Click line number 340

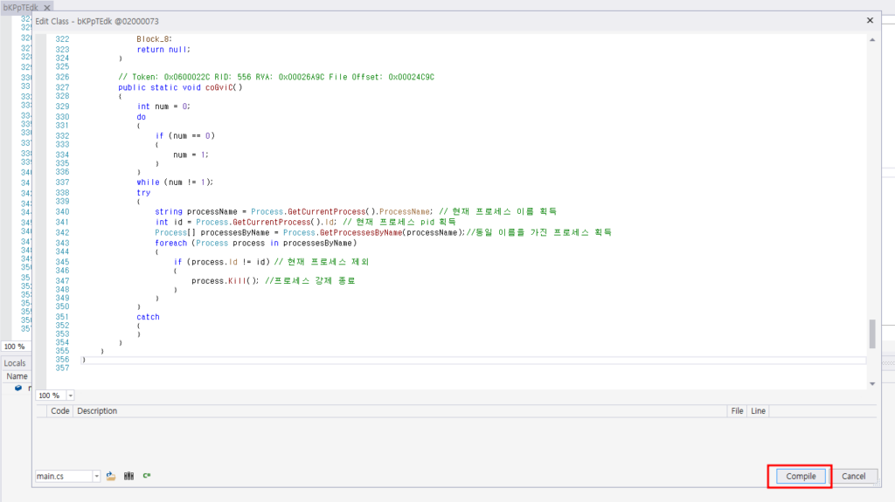pos(62,211)
